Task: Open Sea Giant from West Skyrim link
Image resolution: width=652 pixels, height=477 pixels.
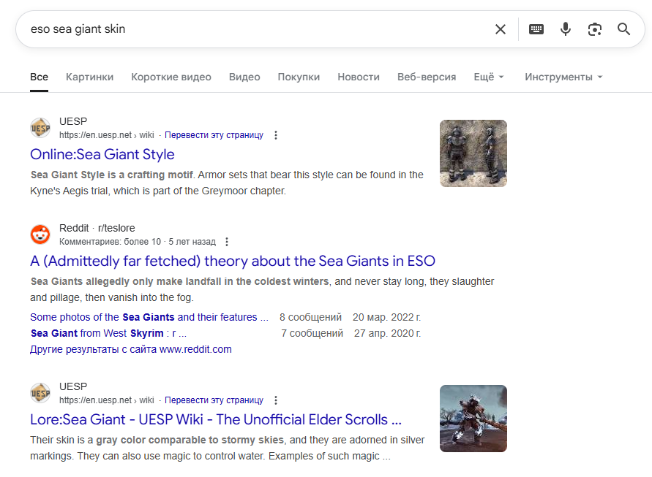Action: (x=108, y=333)
